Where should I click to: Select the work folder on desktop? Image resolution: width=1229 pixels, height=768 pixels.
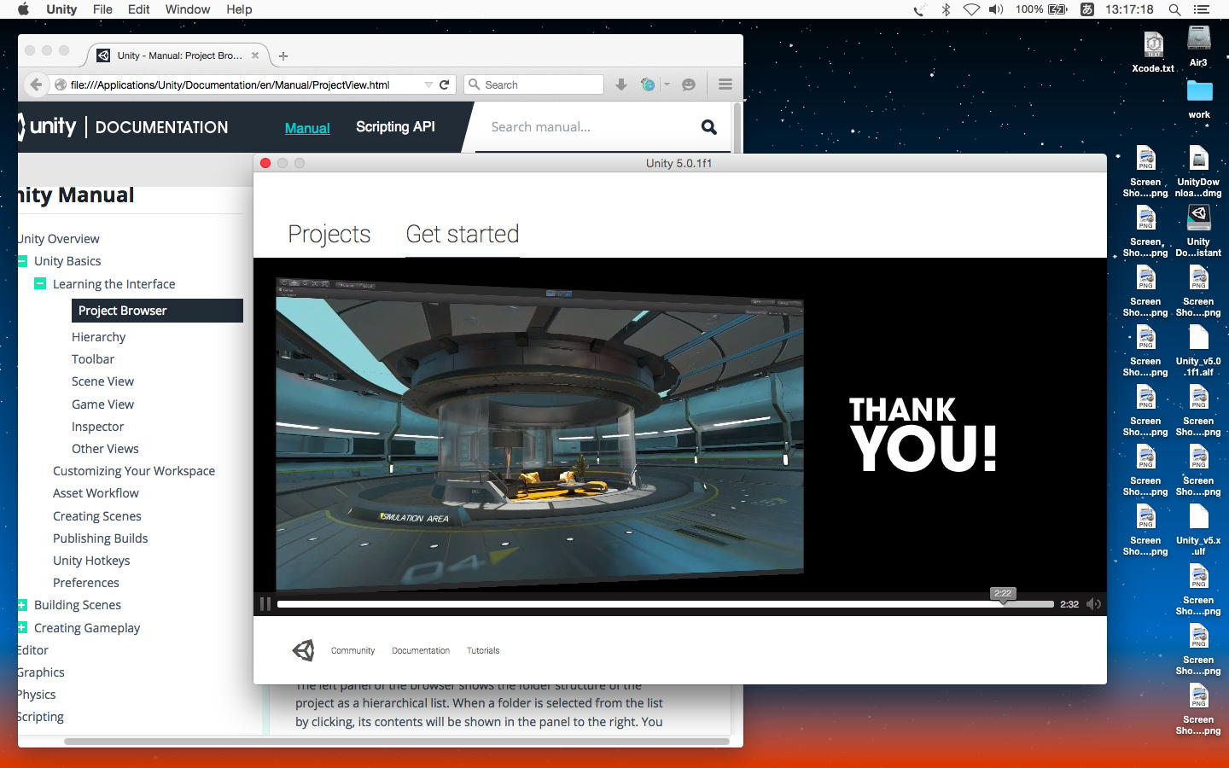tap(1199, 99)
